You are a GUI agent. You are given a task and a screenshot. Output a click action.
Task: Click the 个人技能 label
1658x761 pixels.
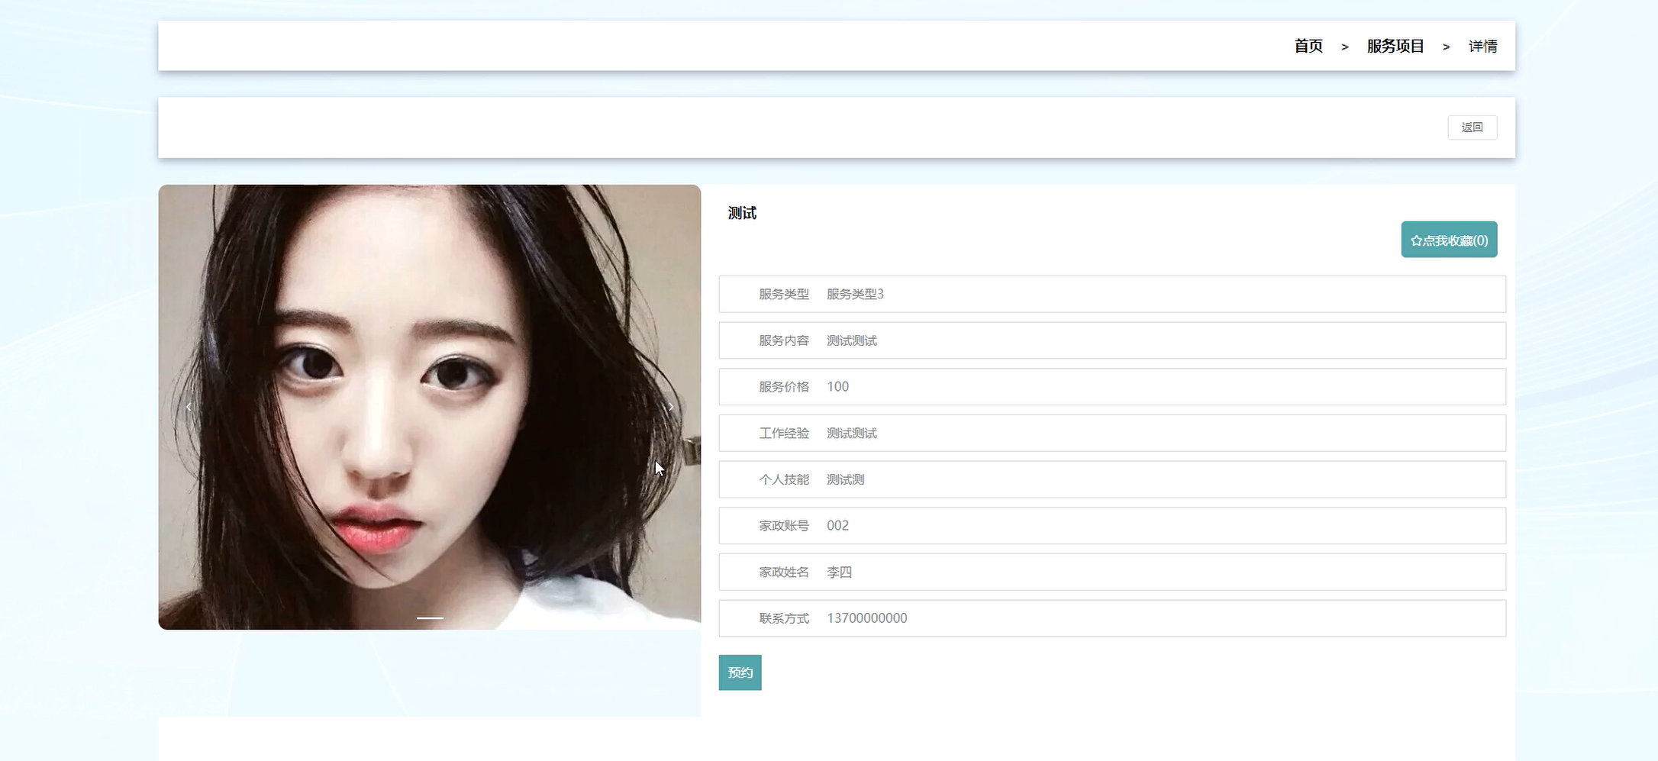[783, 479]
